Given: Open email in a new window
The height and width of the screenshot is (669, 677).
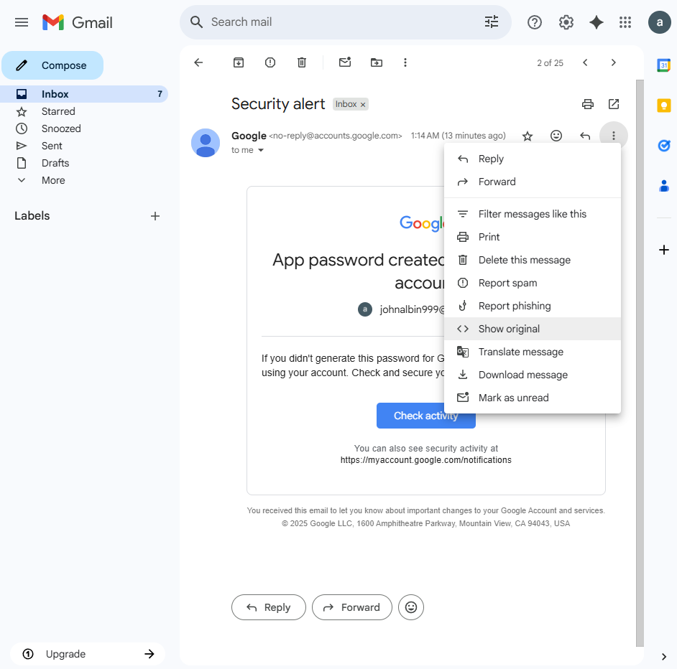Looking at the screenshot, I should click(x=614, y=104).
